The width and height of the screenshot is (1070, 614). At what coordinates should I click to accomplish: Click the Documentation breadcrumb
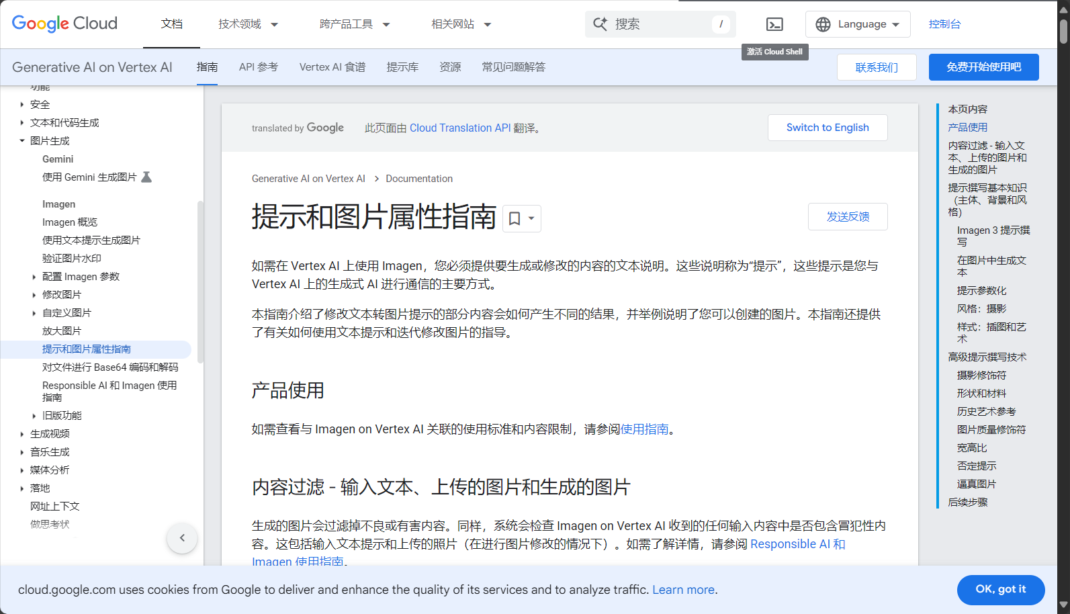click(419, 179)
